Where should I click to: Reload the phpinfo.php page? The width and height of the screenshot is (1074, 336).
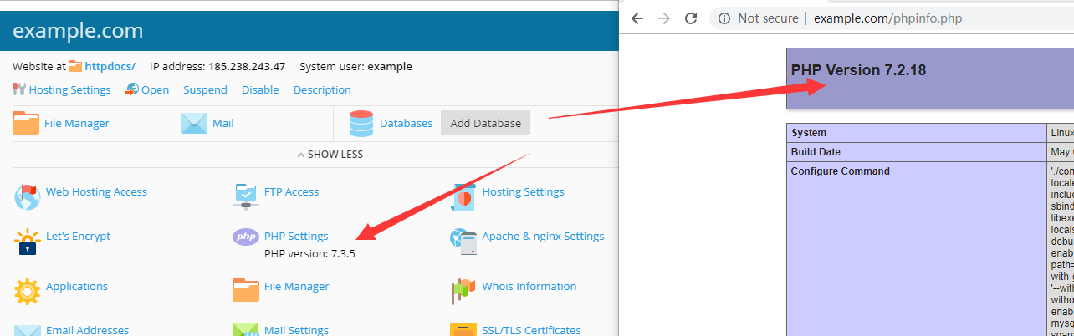click(x=691, y=18)
